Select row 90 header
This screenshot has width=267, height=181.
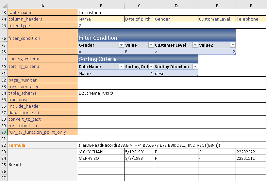point(4,132)
